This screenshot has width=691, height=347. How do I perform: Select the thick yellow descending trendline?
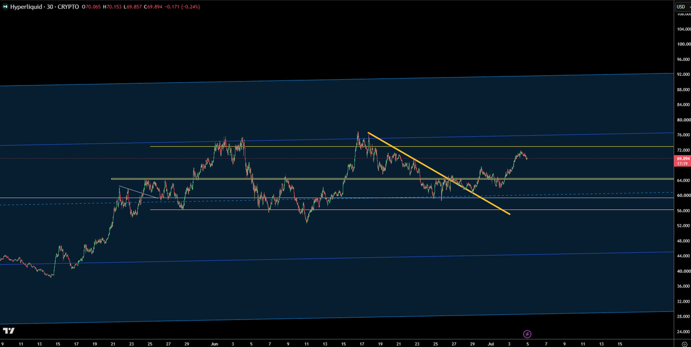point(439,173)
